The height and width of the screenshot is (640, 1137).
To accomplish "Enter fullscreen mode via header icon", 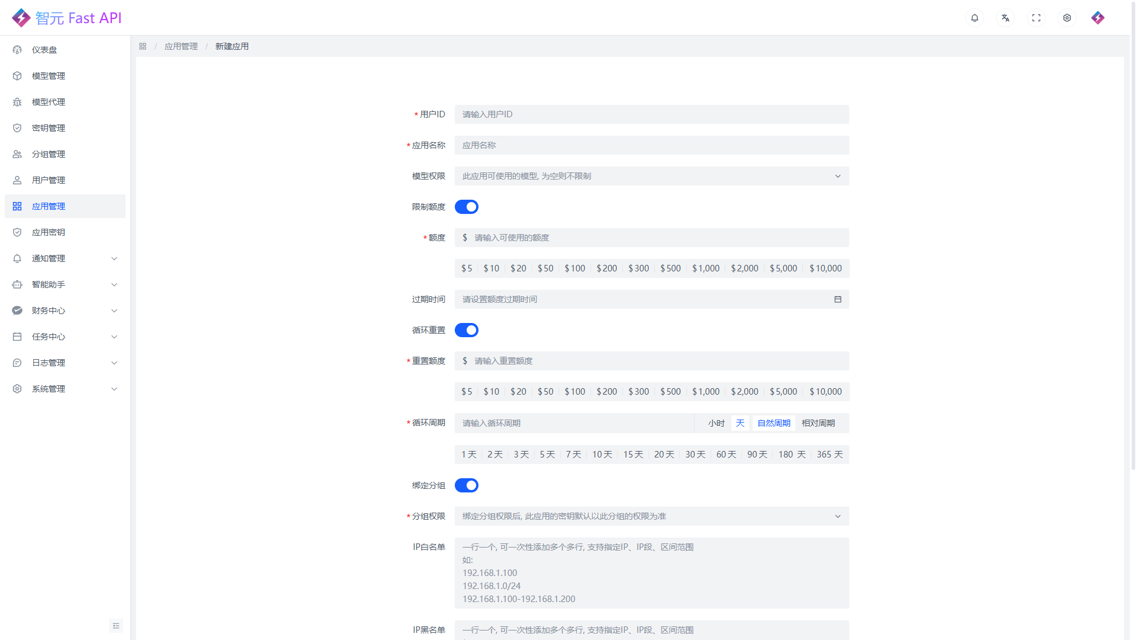I will point(1036,18).
